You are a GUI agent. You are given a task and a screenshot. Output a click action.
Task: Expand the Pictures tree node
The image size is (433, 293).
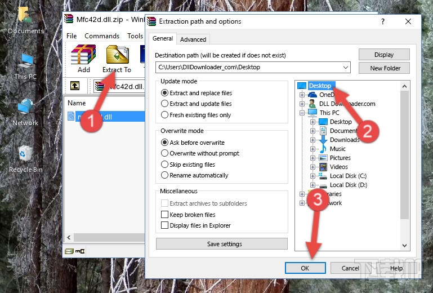coord(313,158)
